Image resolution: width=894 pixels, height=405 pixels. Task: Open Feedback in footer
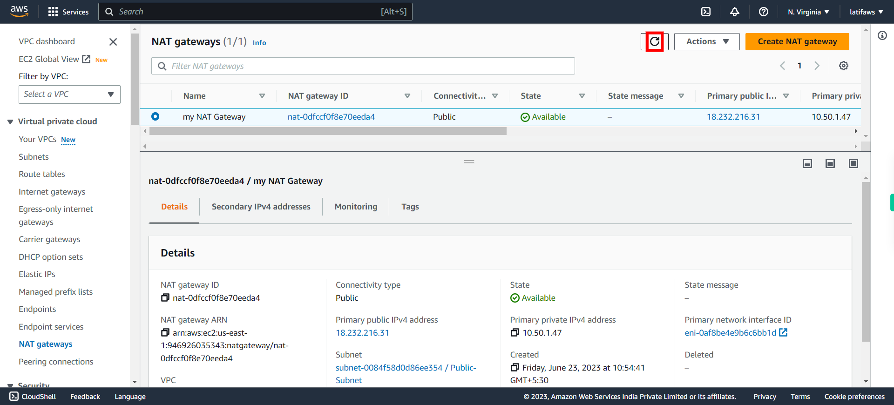(x=85, y=397)
